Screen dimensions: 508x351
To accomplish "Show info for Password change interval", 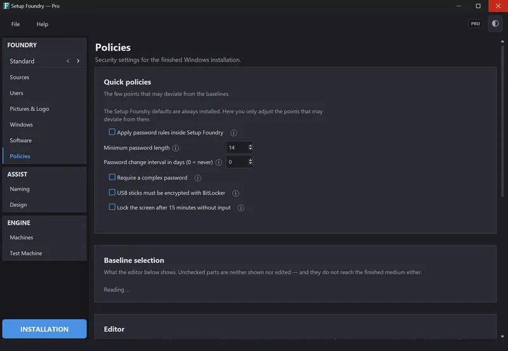I will pos(218,162).
